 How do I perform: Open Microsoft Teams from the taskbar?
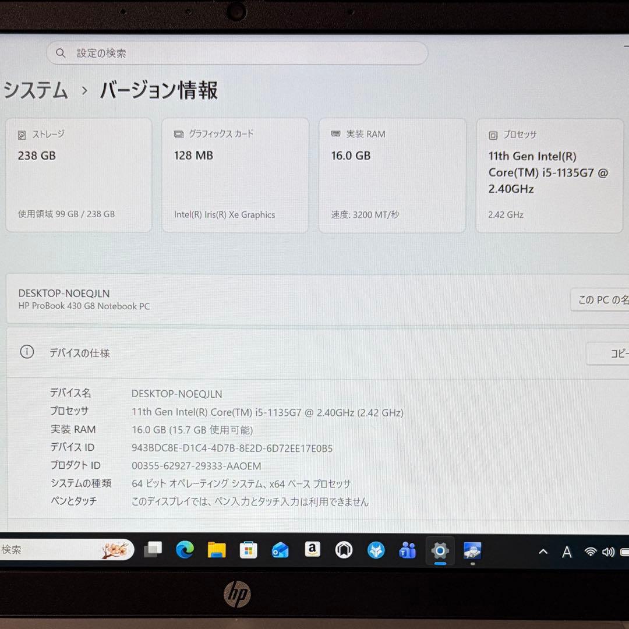[x=408, y=550]
